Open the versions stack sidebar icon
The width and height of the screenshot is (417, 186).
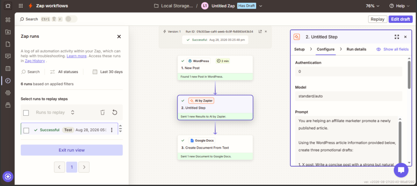tap(8, 105)
